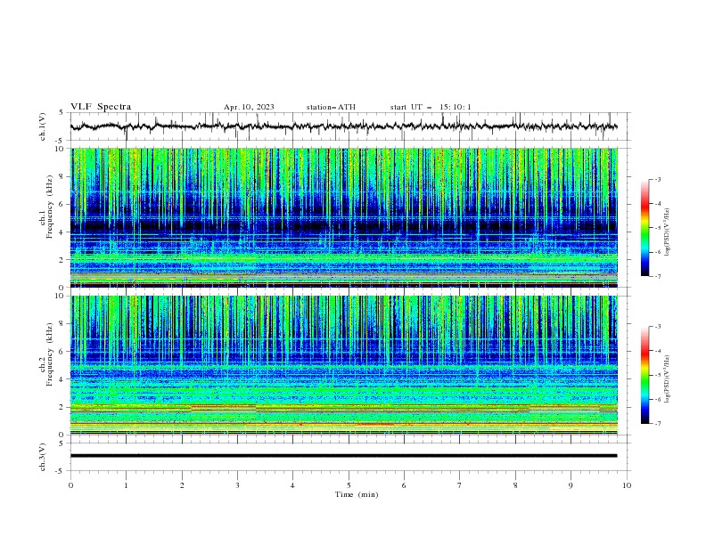Image resolution: width=706 pixels, height=545 pixels.
Task: Click the "2" tick label on the time axis
Action: (182, 485)
